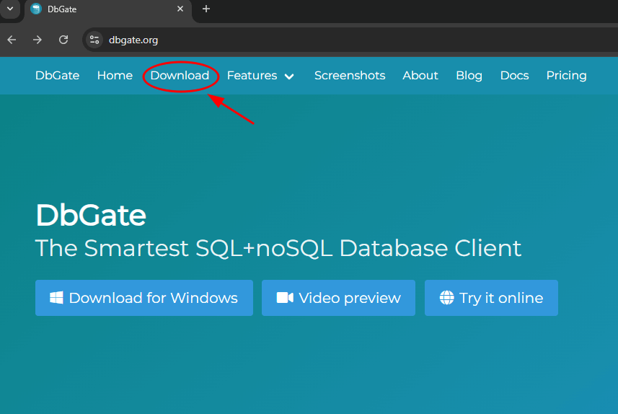
Task: Open the Pricing nav link
Action: pyautogui.click(x=566, y=75)
